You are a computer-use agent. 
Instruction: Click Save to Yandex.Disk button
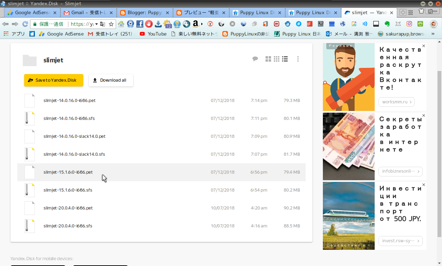click(54, 80)
